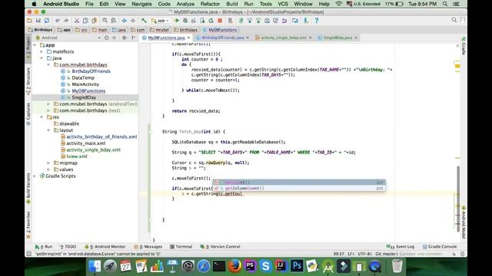Open the Analyze menu
The height and width of the screenshot is (276, 492).
pos(185,4)
